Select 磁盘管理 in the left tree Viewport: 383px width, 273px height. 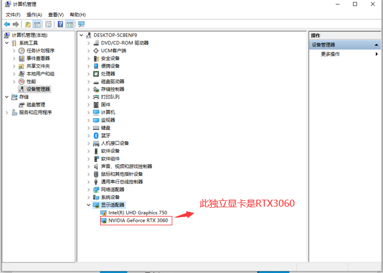[x=36, y=105]
